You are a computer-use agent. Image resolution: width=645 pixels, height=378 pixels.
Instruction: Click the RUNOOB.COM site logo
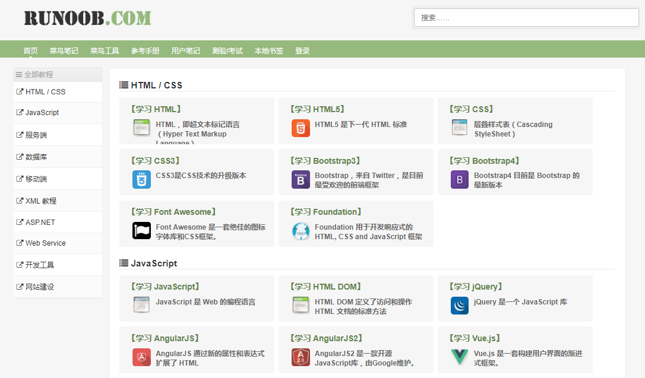pyautogui.click(x=88, y=18)
